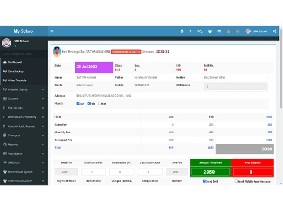Click the scrollbar down arrow

click(281, 183)
